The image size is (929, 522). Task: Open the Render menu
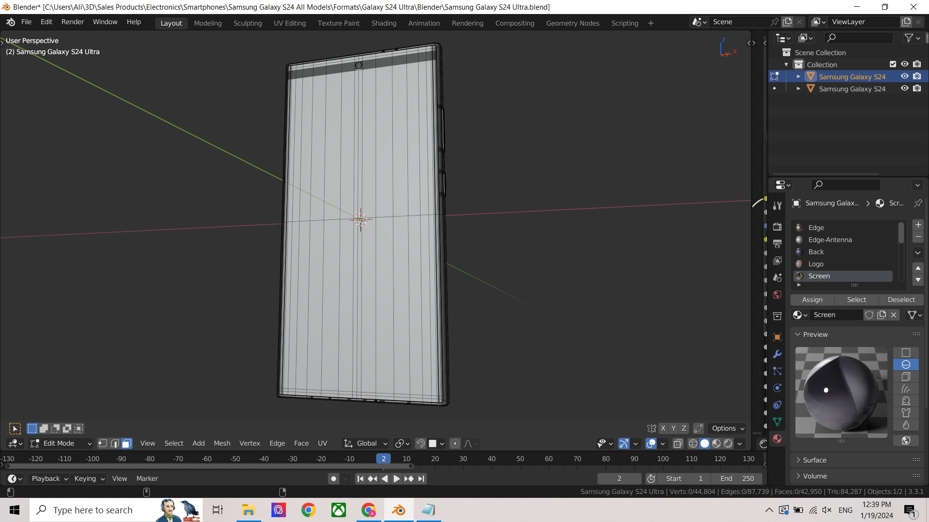tap(73, 22)
